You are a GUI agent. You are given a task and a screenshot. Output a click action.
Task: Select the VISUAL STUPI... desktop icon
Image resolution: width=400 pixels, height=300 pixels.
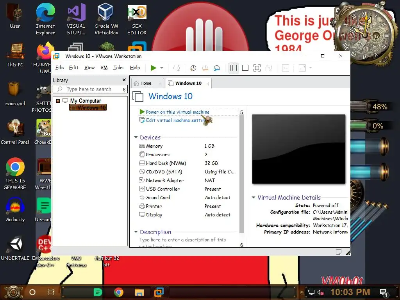click(x=76, y=20)
